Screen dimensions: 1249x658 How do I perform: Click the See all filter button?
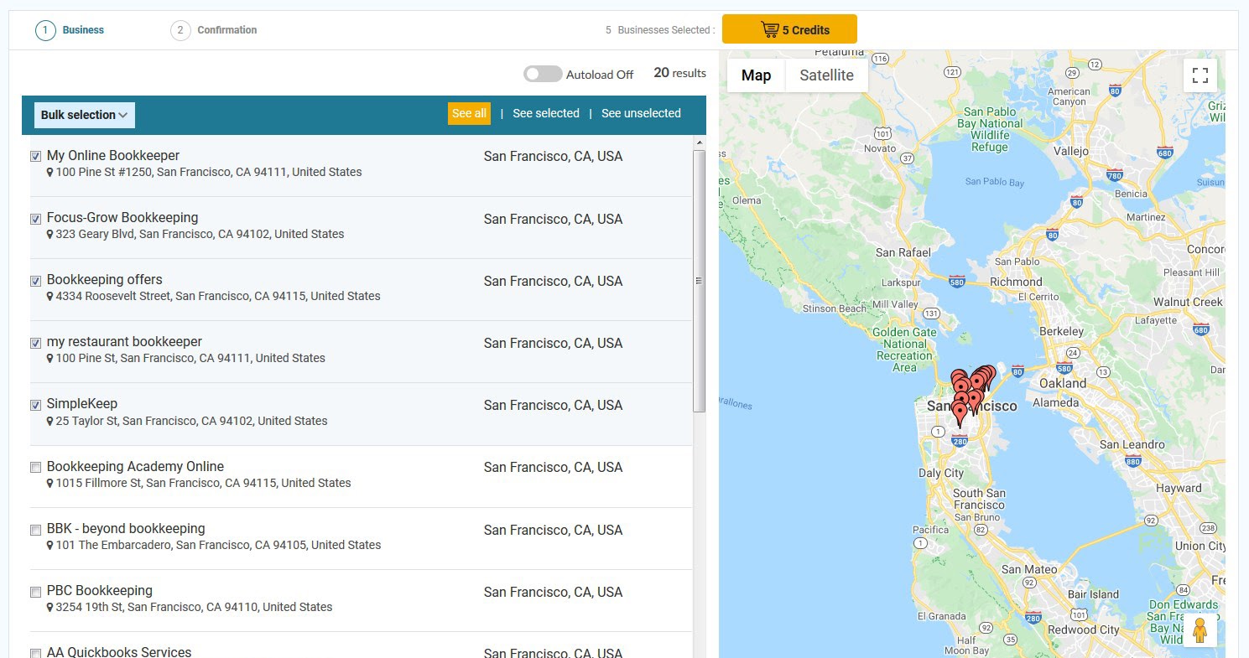(x=469, y=113)
